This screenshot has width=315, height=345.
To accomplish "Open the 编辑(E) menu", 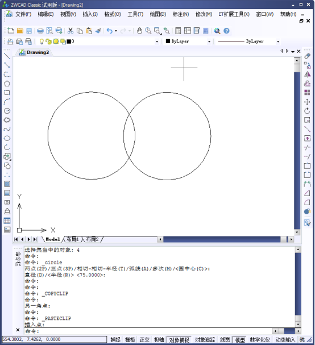I will pyautogui.click(x=45, y=14).
